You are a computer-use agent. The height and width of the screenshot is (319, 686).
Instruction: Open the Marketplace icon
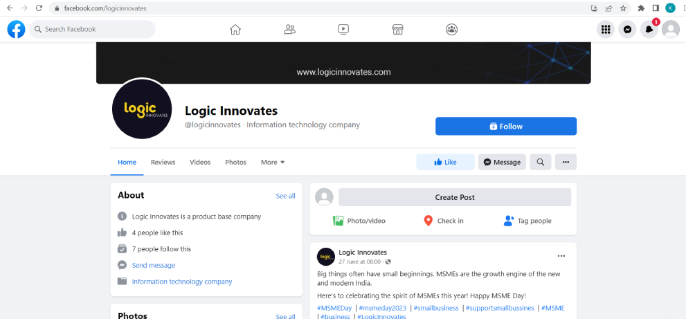click(398, 29)
